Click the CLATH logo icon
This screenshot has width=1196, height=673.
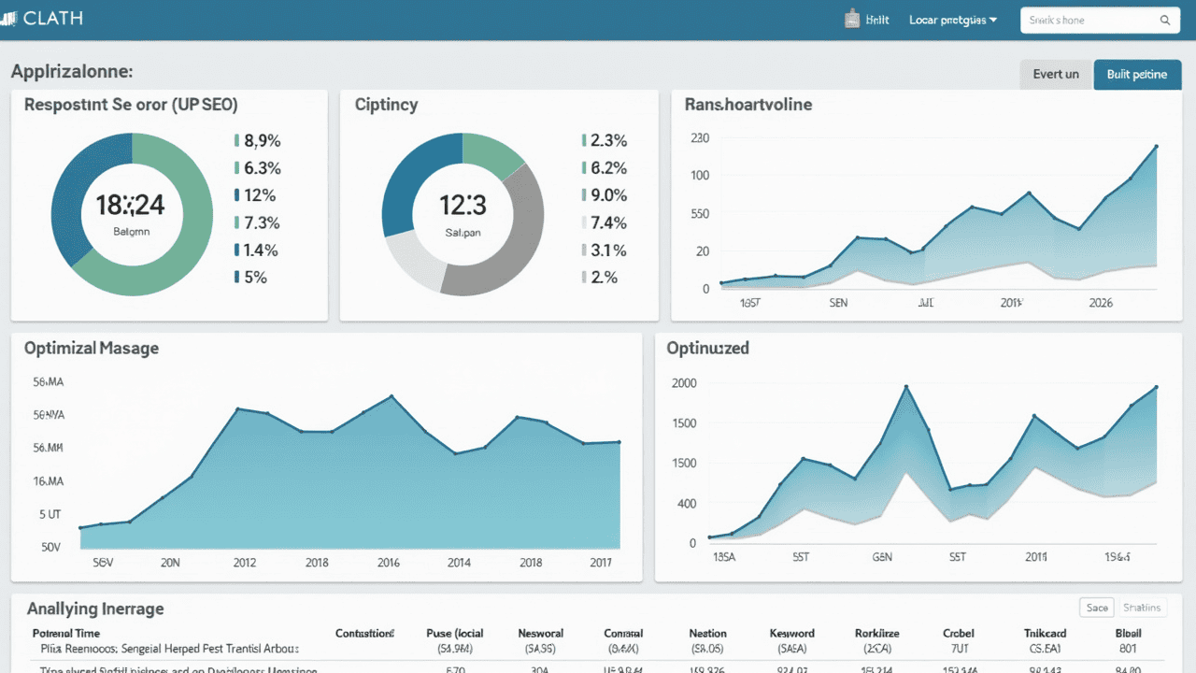pos(9,19)
